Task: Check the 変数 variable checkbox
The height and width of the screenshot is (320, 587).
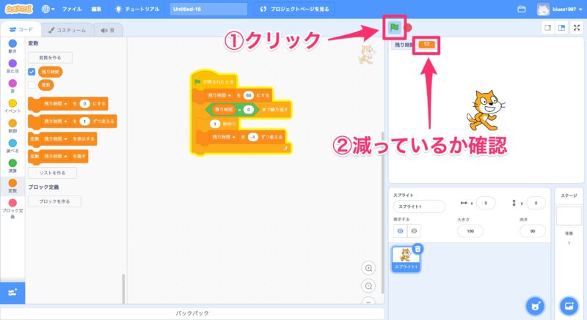Action: (x=32, y=85)
